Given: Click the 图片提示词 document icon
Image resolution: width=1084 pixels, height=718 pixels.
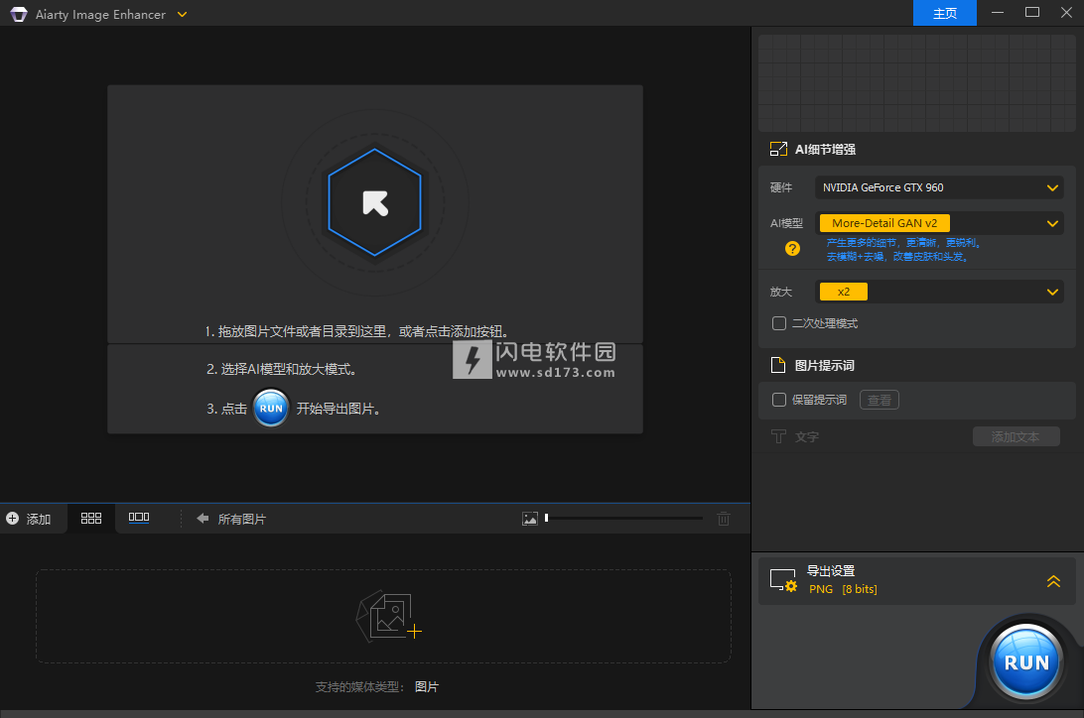Looking at the screenshot, I should click(x=777, y=365).
